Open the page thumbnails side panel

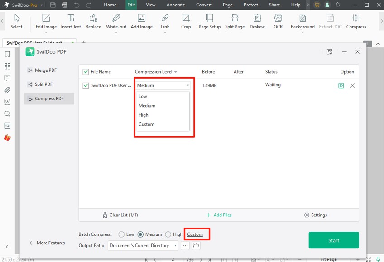pos(7,66)
